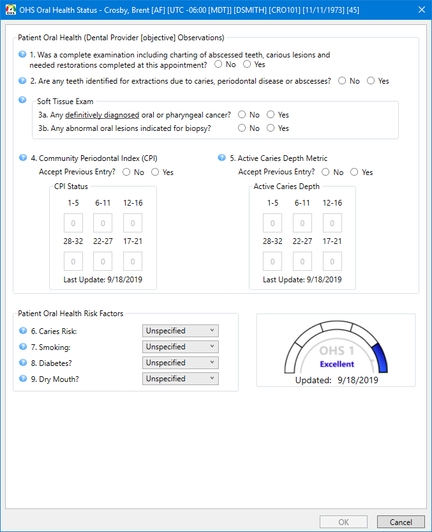This screenshot has height=532, width=432.
Task: Click Active Caries Depth field for teeth 17-21
Action: pos(332,261)
